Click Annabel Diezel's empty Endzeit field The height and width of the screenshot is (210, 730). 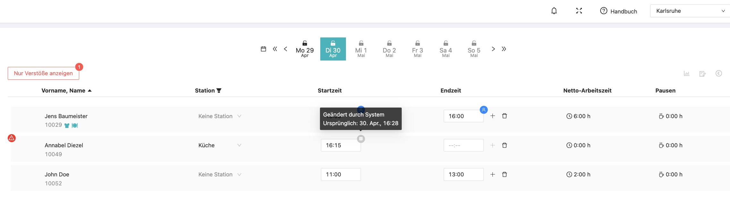(x=463, y=145)
